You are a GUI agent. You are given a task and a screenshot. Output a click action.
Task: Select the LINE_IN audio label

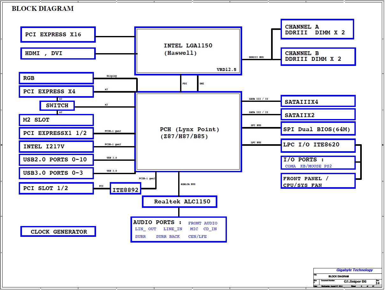pos(173,229)
